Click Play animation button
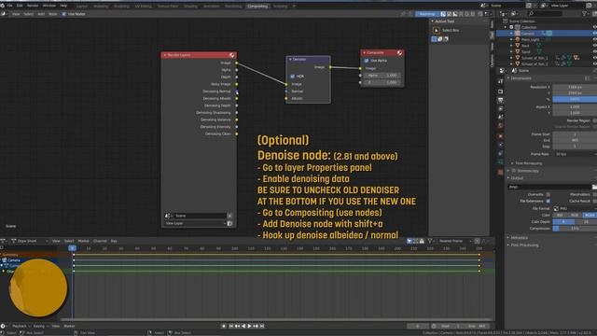Screen dimensions: 597x336 pos(249,326)
